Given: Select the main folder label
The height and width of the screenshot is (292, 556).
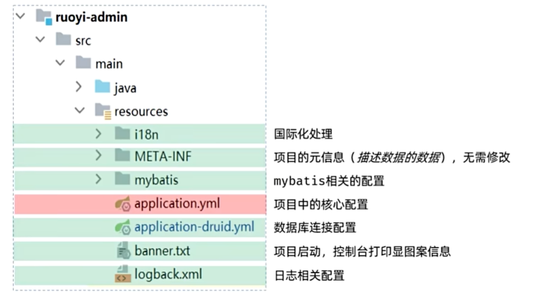Looking at the screenshot, I should click(x=109, y=64).
